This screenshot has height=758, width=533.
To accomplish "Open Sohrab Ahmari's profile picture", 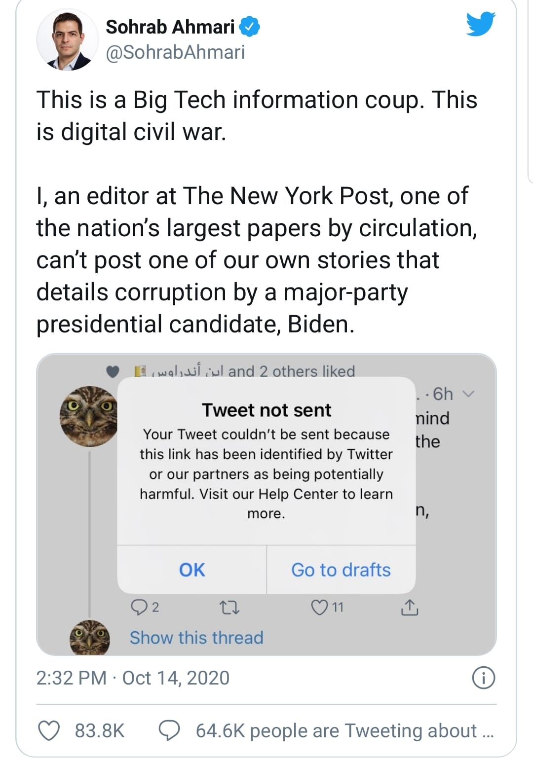I will pos(67,39).
